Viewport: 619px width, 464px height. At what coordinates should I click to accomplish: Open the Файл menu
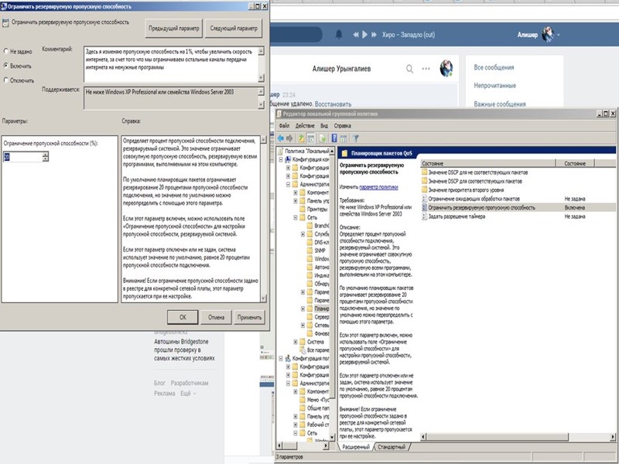[284, 126]
